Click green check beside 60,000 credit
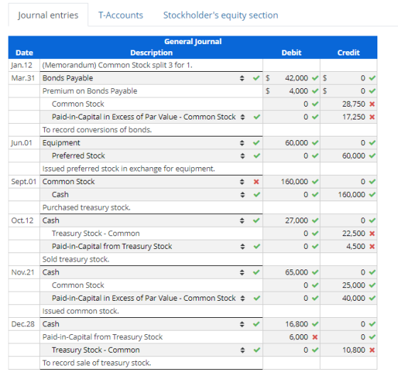Screen dimensions: 398x379 point(372,156)
